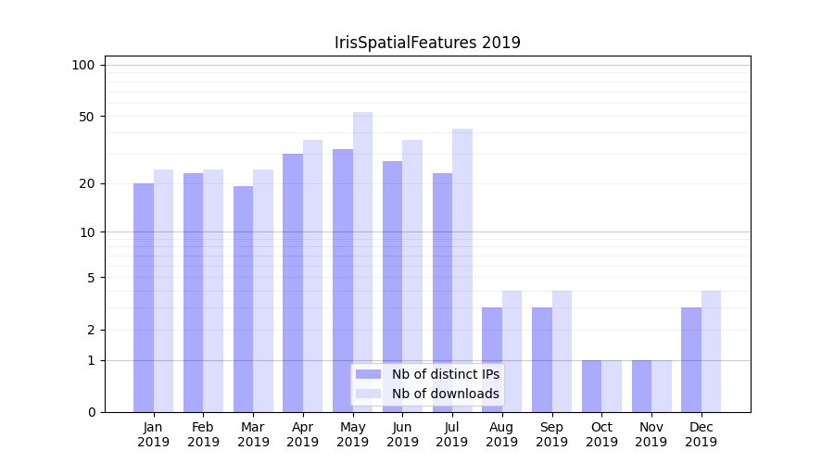
Task: Click the Mar 2019 x-axis label
Action: pos(253,434)
